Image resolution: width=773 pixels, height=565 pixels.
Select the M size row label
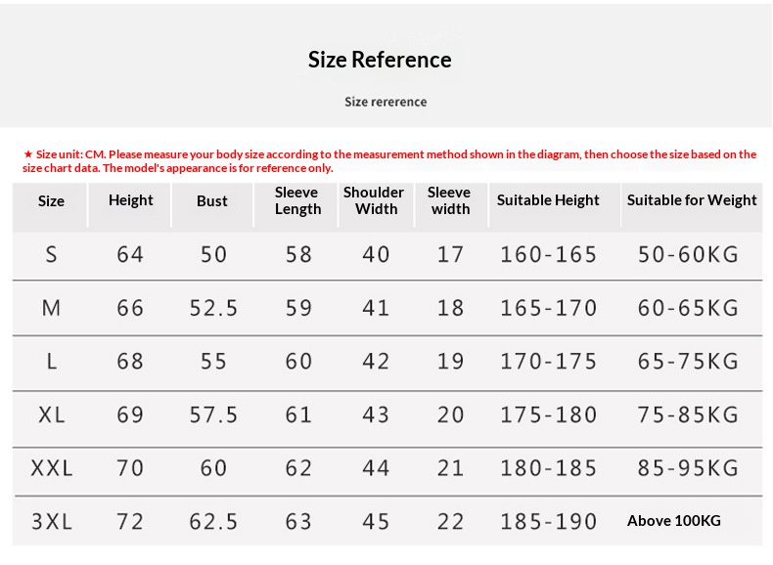click(52, 309)
